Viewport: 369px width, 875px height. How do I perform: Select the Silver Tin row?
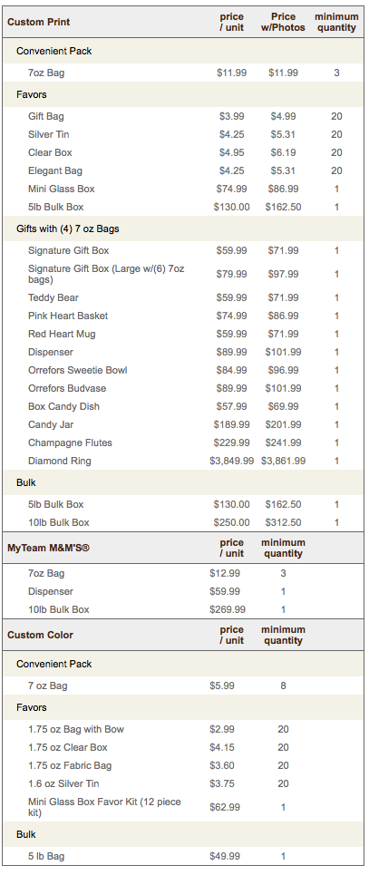coord(184,134)
